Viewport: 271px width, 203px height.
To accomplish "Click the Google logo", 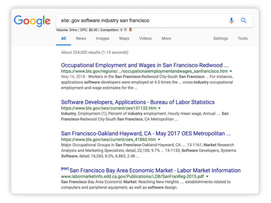I will click(32, 21).
